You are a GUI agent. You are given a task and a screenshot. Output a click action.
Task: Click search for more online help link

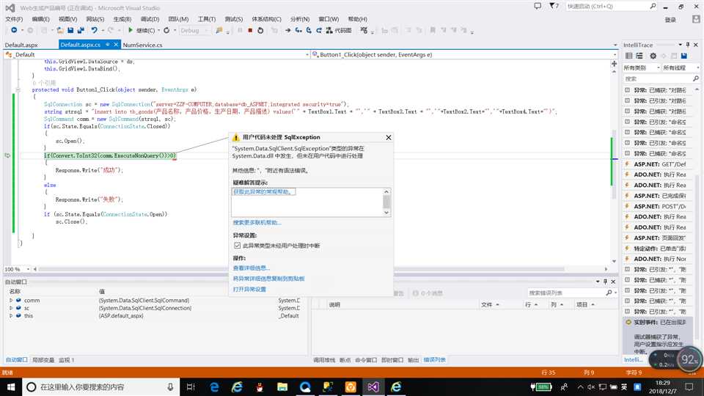pyautogui.click(x=257, y=223)
